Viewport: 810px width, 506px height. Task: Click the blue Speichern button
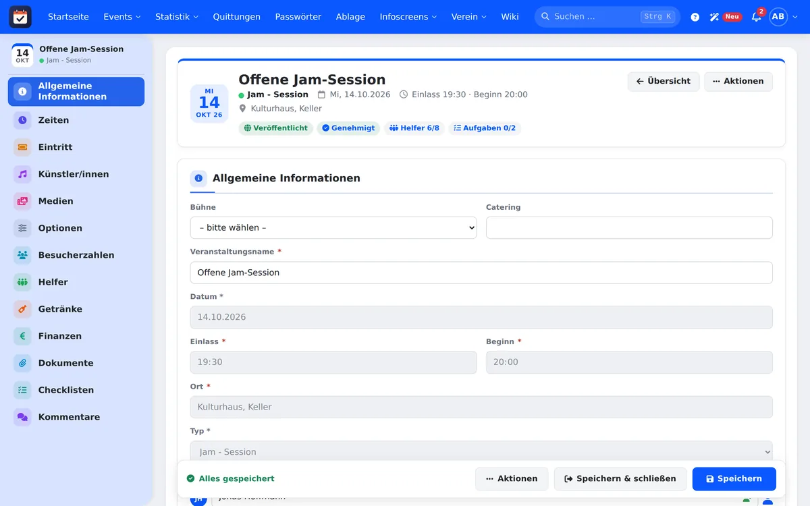[x=734, y=479]
